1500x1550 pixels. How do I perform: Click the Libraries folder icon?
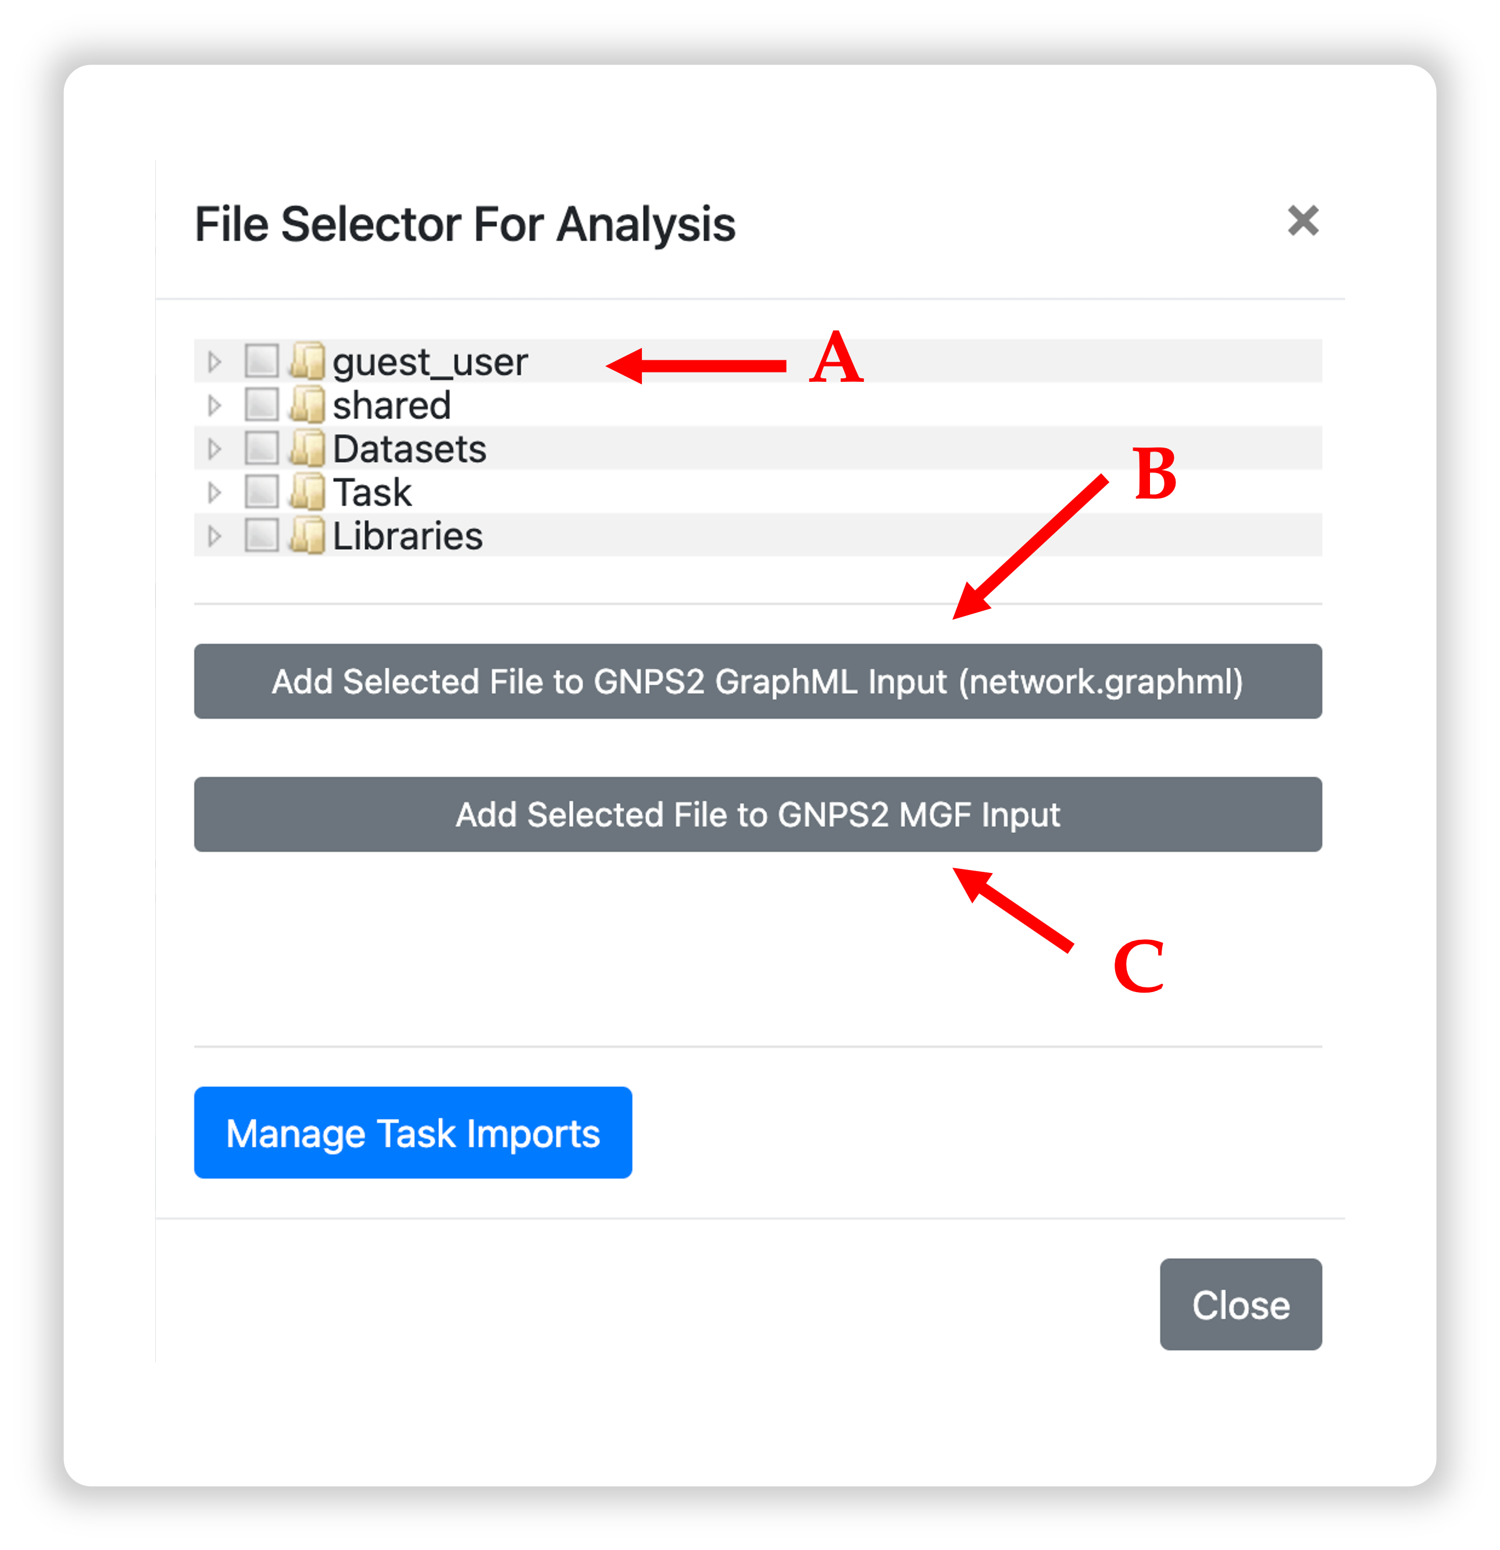[307, 535]
